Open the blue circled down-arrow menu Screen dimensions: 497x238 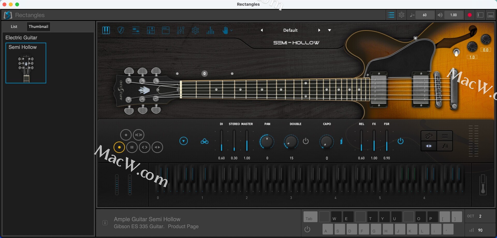pyautogui.click(x=184, y=141)
